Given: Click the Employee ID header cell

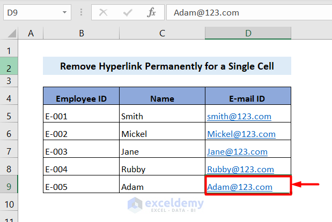Looking at the screenshot, I should (x=82, y=96).
